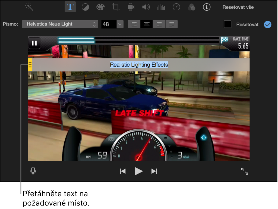The width and height of the screenshot is (278, 209).
Task: Open the volume speaker icon
Action: (146, 7)
